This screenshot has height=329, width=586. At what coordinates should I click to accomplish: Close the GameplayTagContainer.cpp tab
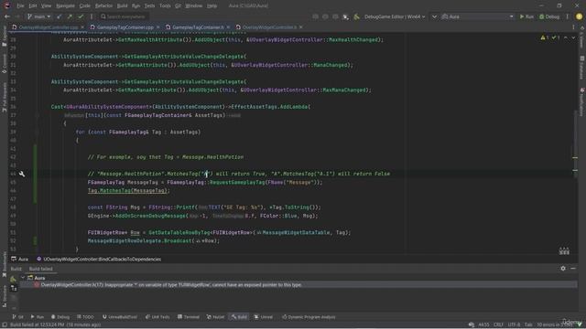[158, 27]
